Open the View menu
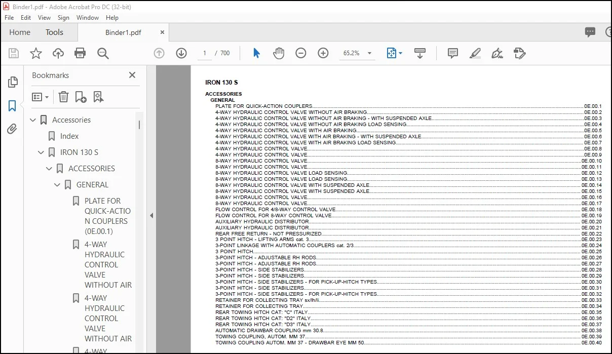Viewport: 612px width, 354px height. coord(45,17)
